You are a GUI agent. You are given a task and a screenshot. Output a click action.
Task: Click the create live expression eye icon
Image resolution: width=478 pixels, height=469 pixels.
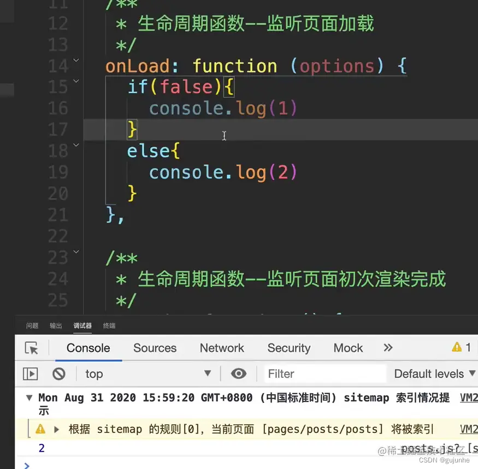coord(238,373)
